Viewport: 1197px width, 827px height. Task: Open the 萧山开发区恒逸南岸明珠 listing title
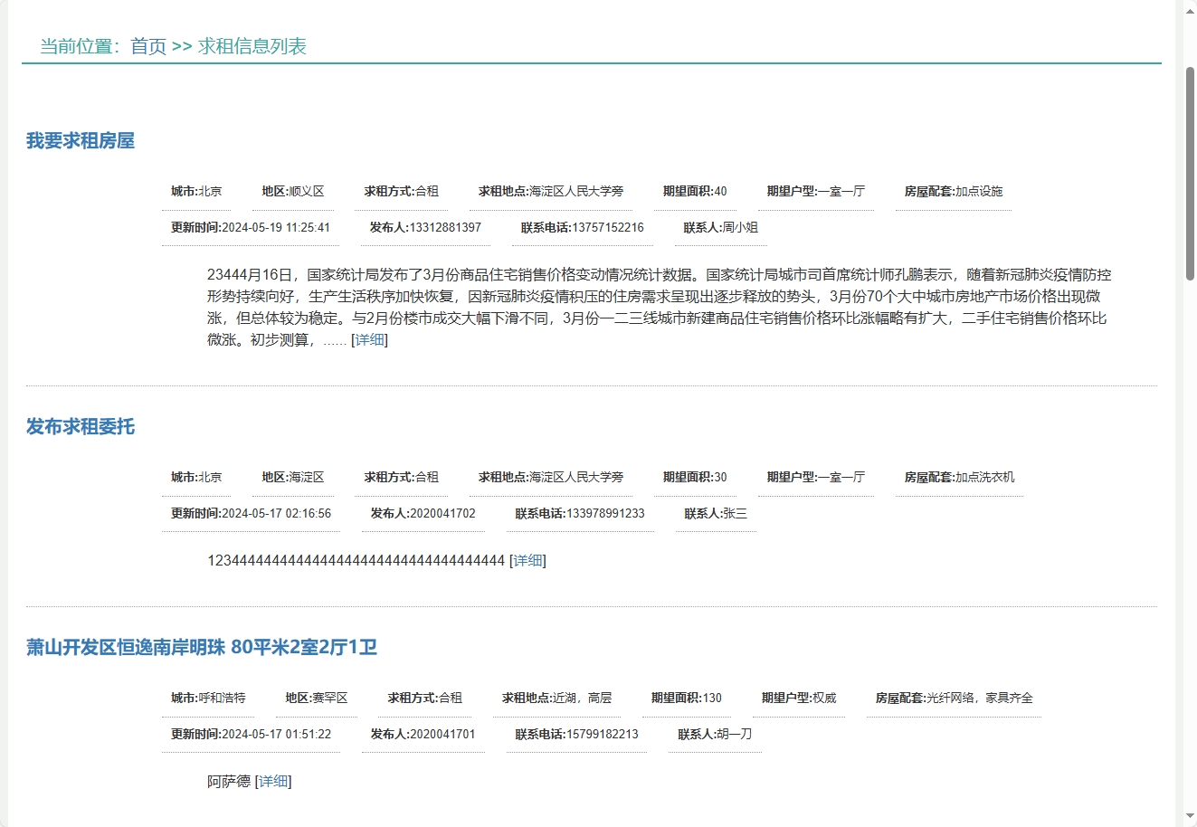point(202,648)
